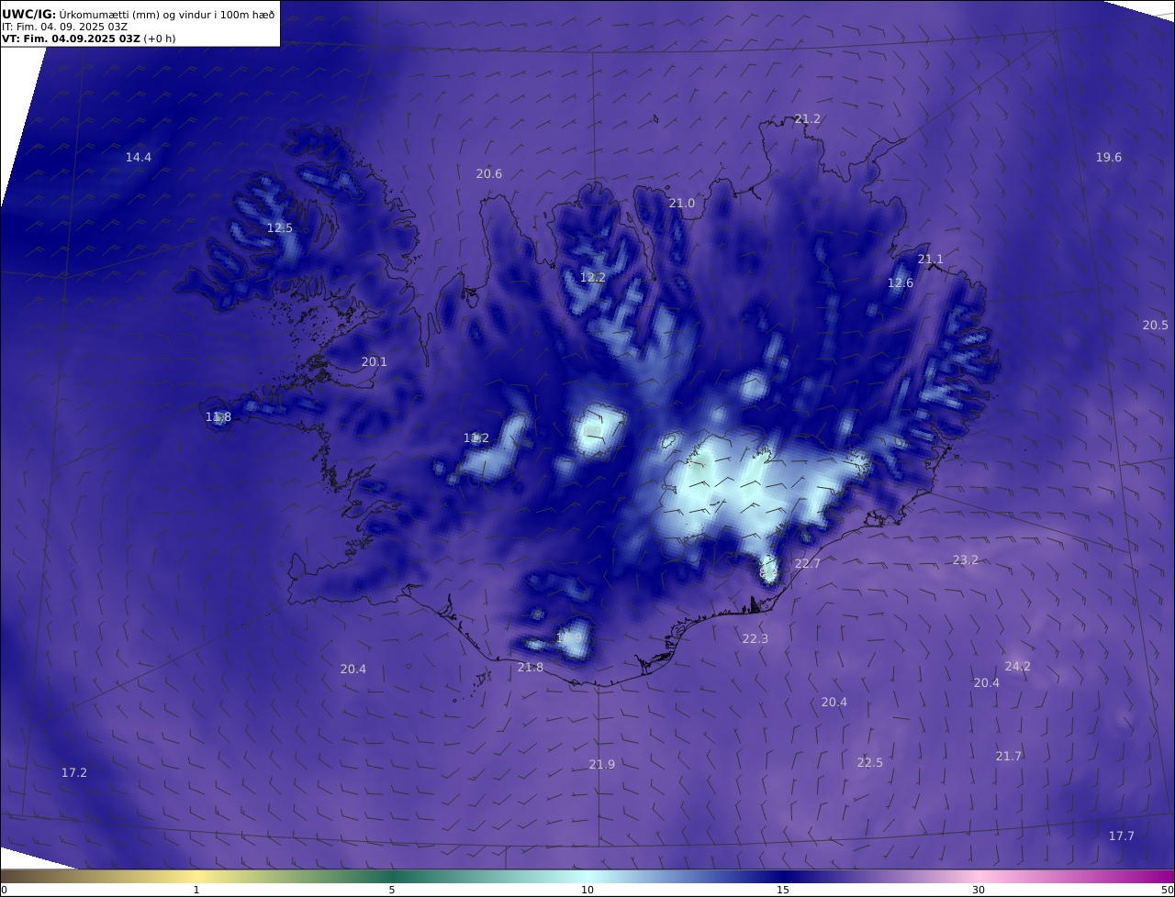The width and height of the screenshot is (1175, 897).
Task: Click the color scale tick label 5
Action: click(x=392, y=891)
